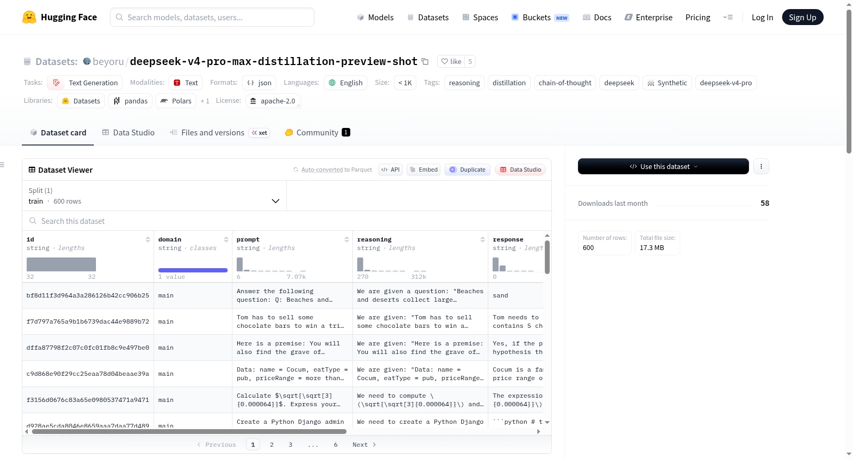Click the prompt lengths histogram

pyautogui.click(x=271, y=264)
